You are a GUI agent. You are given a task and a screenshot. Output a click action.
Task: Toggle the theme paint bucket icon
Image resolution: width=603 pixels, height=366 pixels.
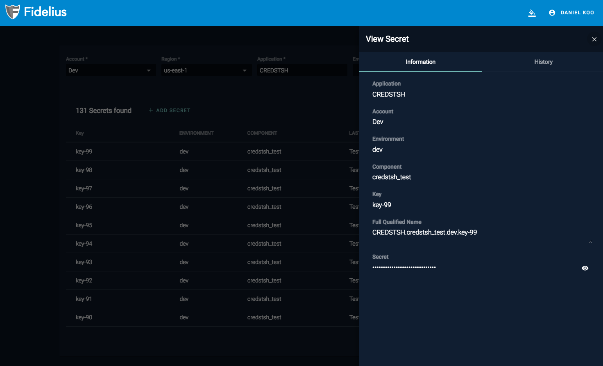pyautogui.click(x=532, y=13)
